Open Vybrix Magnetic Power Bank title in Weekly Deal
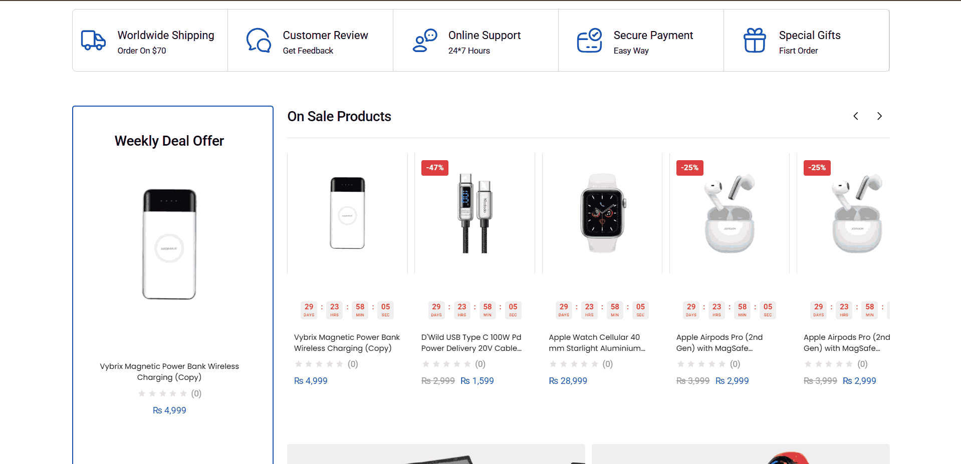Viewport: 961px width, 464px height. [169, 372]
